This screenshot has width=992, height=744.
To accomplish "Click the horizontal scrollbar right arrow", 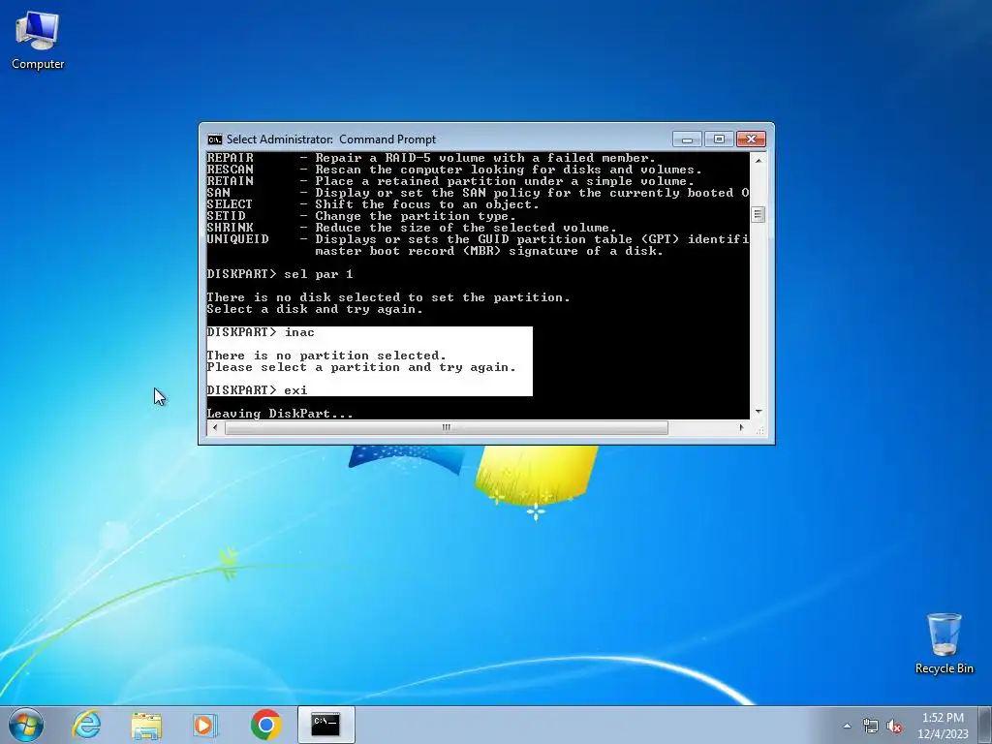I will pos(741,427).
